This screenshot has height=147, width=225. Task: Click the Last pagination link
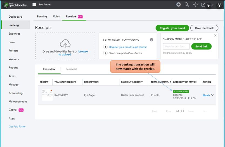(x=205, y=111)
